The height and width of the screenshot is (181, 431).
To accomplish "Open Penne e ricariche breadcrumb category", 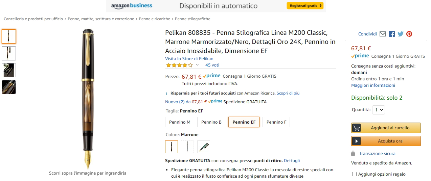I will pyautogui.click(x=154, y=19).
